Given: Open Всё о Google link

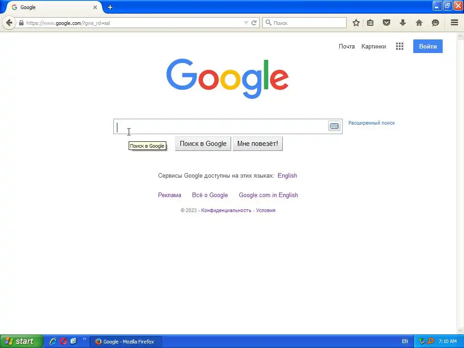Looking at the screenshot, I should tap(210, 195).
